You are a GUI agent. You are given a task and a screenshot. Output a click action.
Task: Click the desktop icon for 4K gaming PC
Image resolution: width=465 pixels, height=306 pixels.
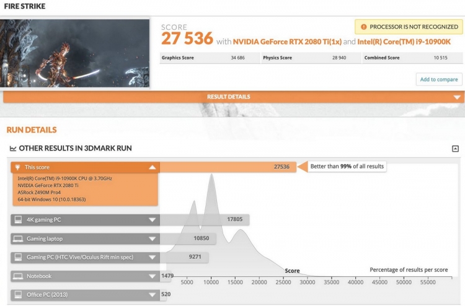click(18, 220)
